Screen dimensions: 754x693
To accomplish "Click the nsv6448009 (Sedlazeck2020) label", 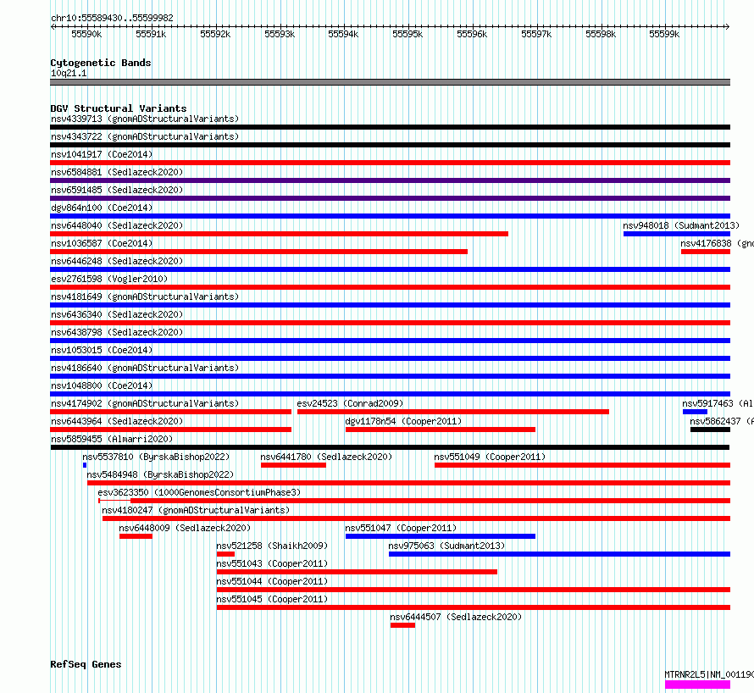I will [185, 528].
